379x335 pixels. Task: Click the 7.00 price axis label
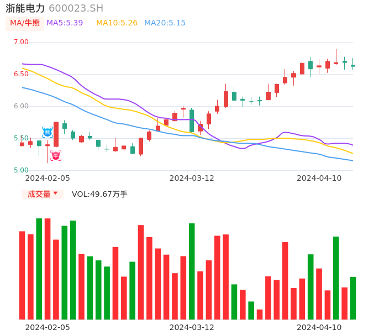21,42
